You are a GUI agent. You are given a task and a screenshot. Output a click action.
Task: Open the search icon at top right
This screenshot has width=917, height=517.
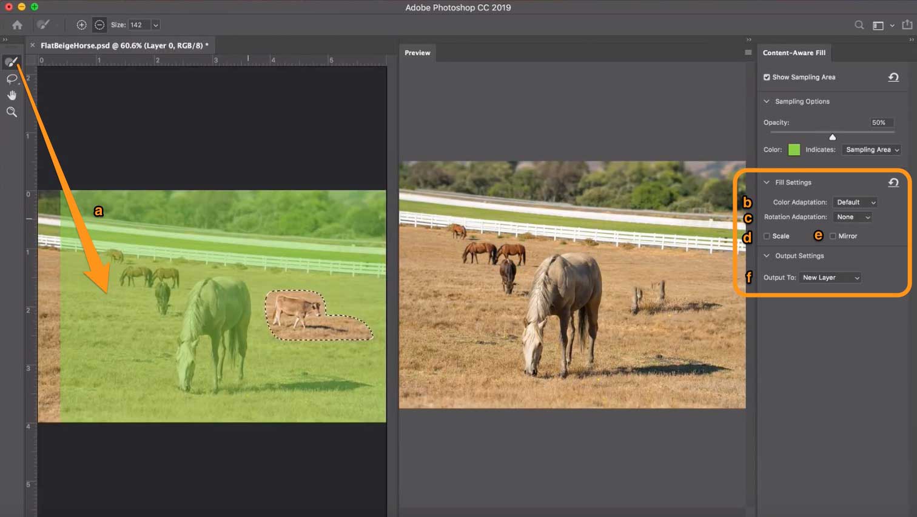point(859,25)
